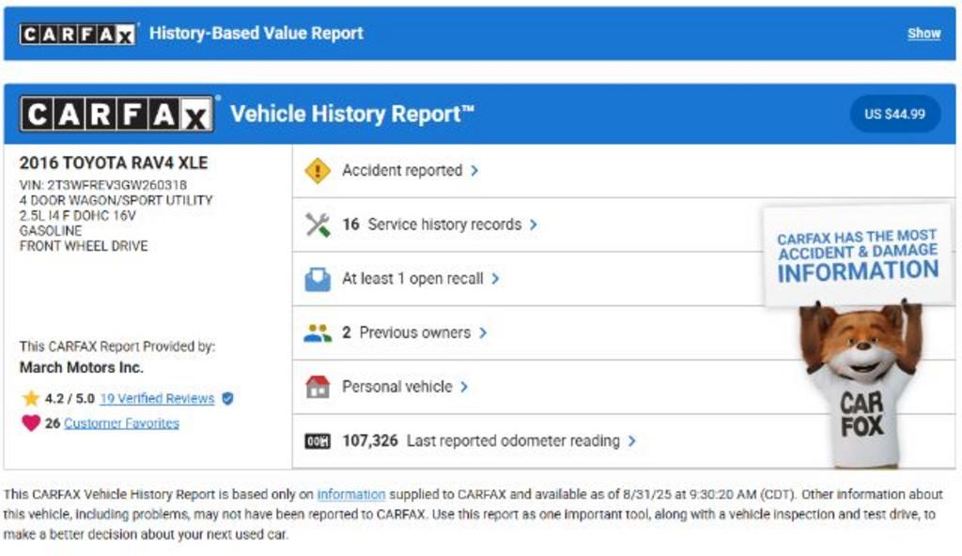
Task: Click the CARFAX logo in Vehicle History header
Action: pyautogui.click(x=116, y=115)
